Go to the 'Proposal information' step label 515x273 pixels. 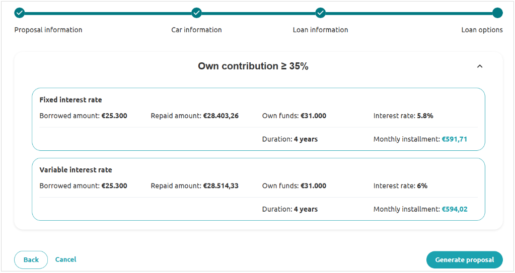pos(48,30)
